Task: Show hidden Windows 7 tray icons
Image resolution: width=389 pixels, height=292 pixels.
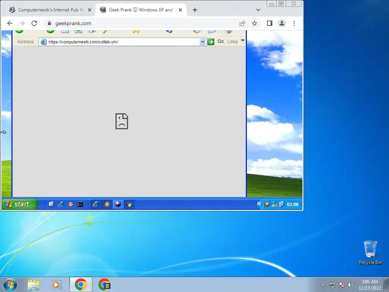Action: 323,285
